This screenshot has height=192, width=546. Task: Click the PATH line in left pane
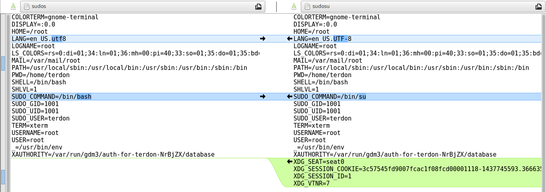[x=129, y=68]
